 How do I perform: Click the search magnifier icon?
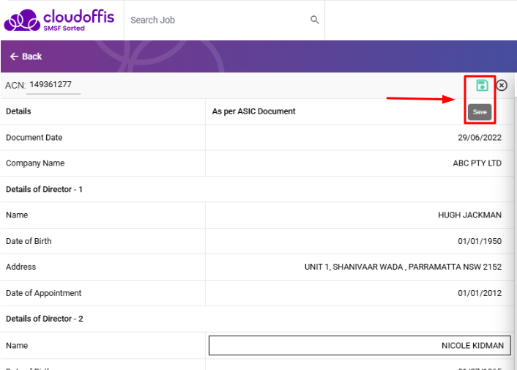315,20
